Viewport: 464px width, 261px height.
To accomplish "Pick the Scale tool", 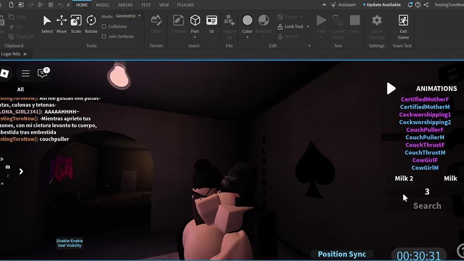I will tap(76, 24).
